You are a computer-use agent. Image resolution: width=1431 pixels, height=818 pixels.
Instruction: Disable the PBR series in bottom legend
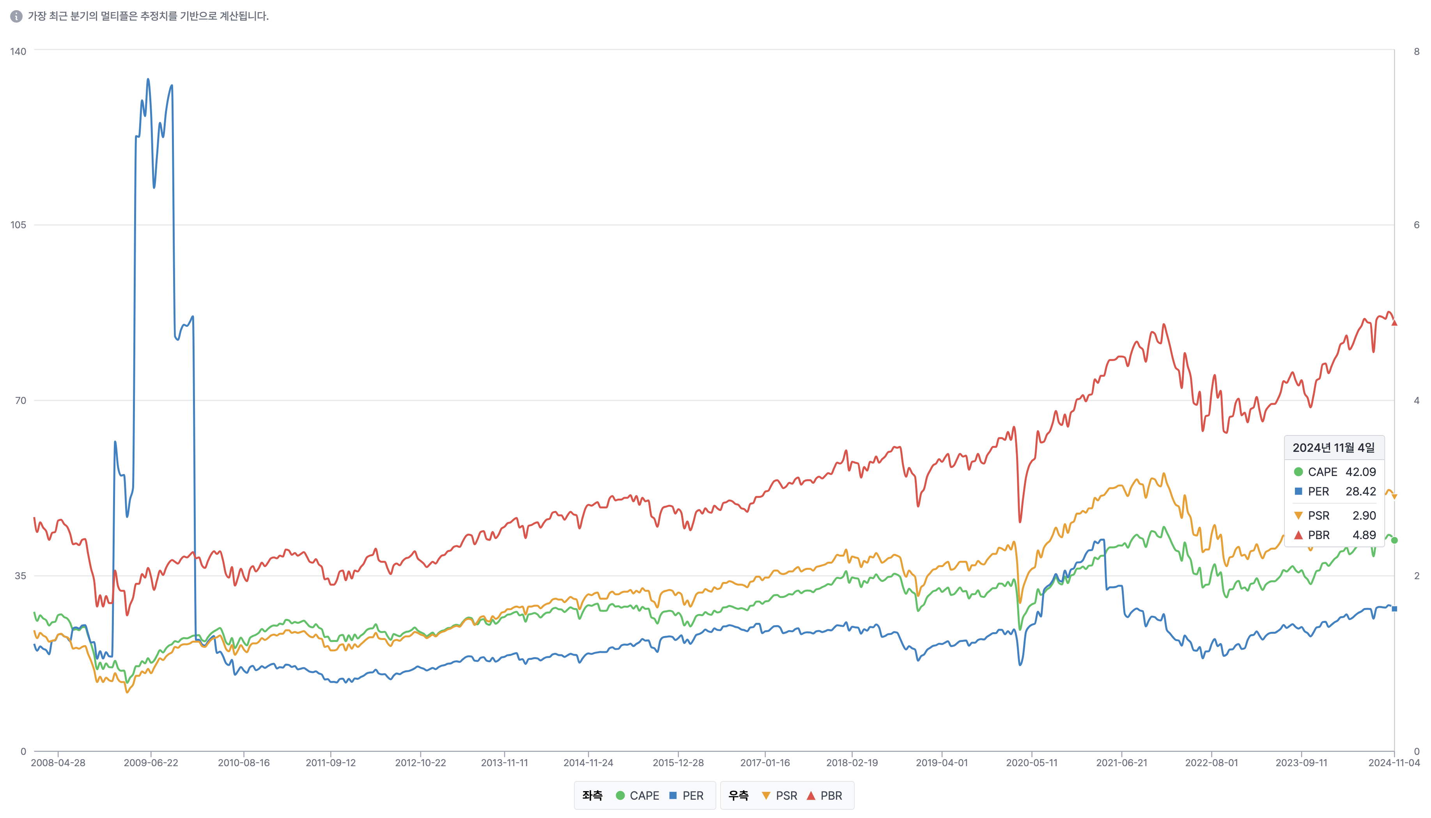pos(824,795)
